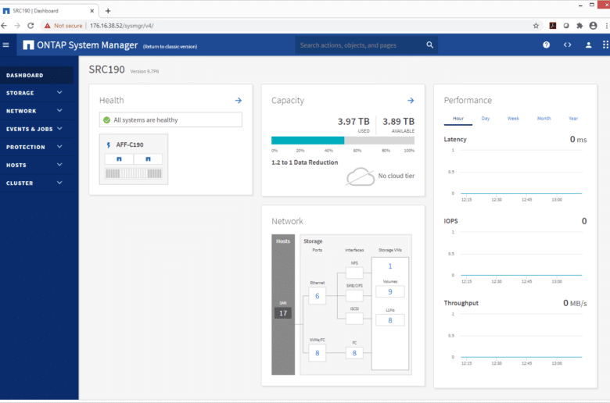Click the AFF-C190 power bolt icon
Screen dimensions: 610x403
pyautogui.click(x=109, y=145)
